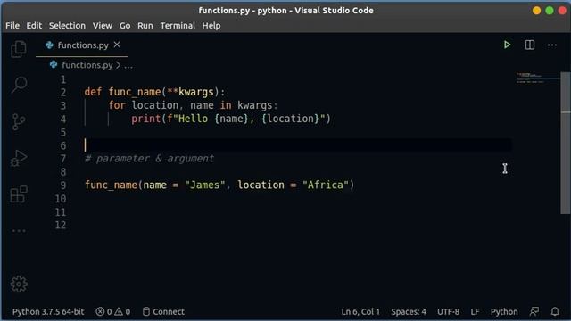Open the Go menu
The image size is (571, 321).
click(125, 26)
